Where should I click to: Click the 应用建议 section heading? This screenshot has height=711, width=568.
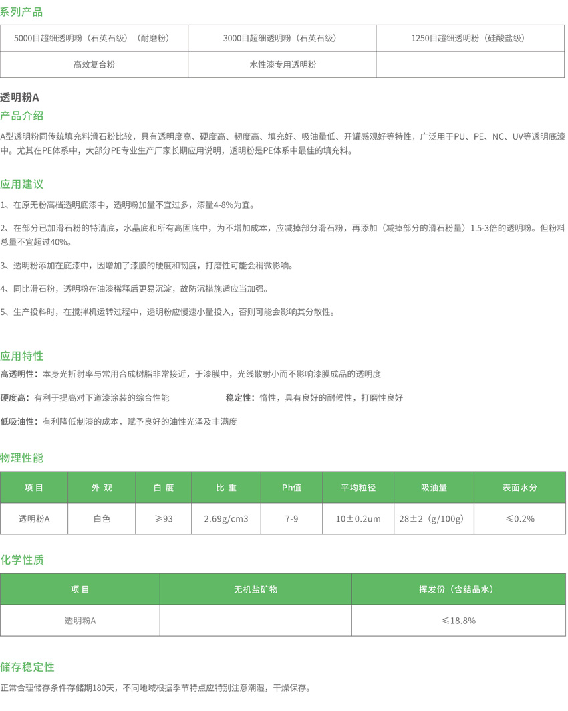tap(21, 184)
